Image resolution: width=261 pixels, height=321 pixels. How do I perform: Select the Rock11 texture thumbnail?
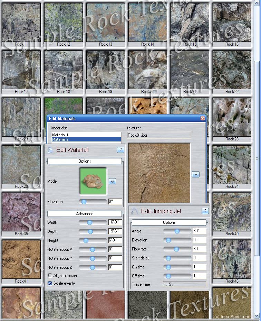(21, 22)
